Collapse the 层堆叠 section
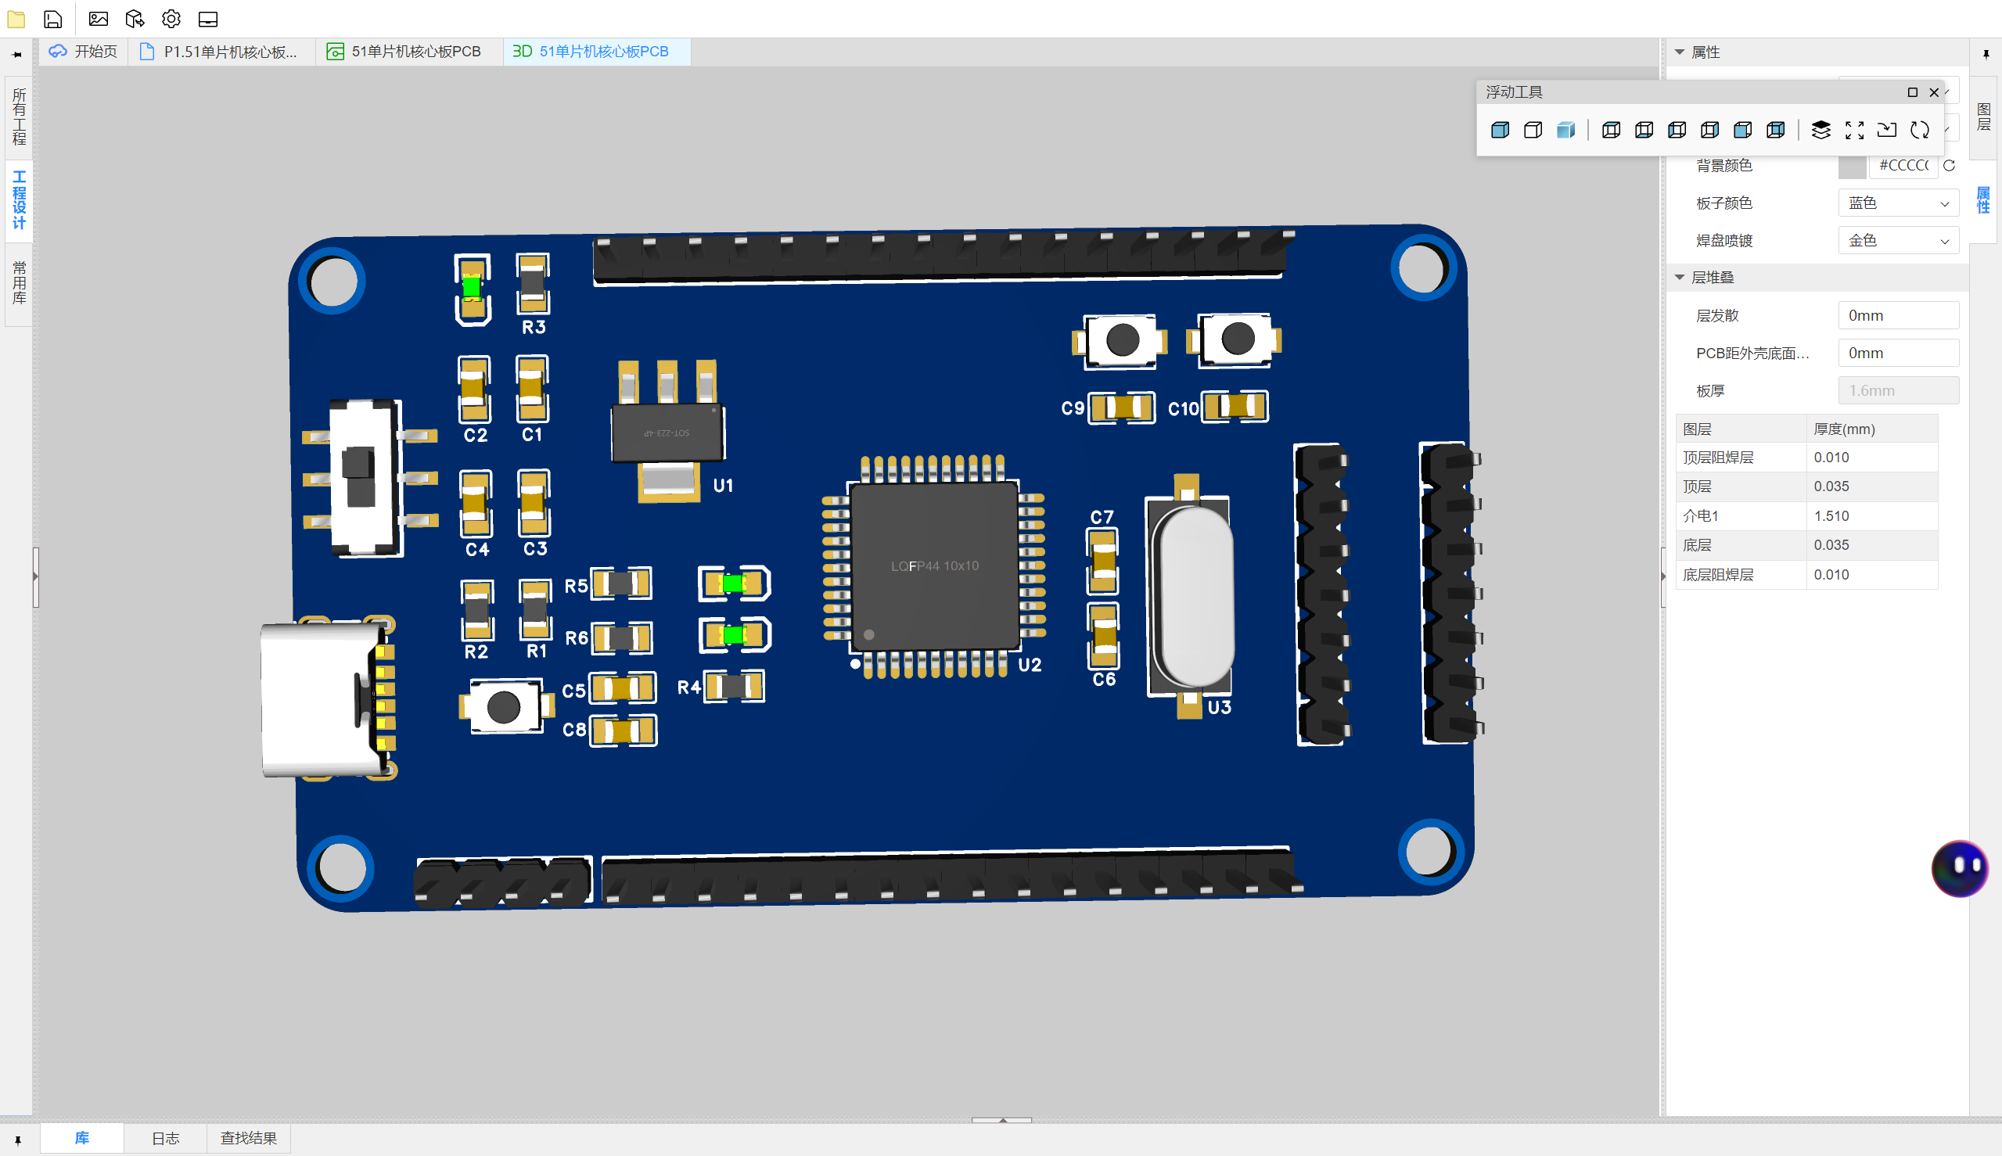Screen dimensions: 2002x1156 click(1680, 277)
